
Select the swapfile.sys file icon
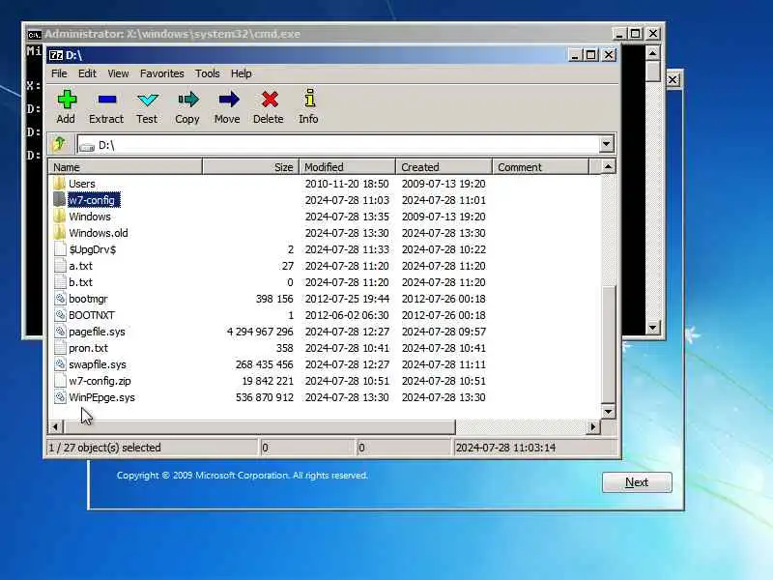coord(60,364)
